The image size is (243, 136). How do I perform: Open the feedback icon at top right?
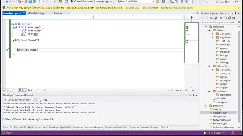click(237, 2)
